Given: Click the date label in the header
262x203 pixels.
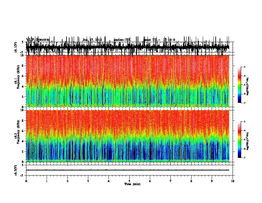Looking at the screenshot, I should 92,40.
